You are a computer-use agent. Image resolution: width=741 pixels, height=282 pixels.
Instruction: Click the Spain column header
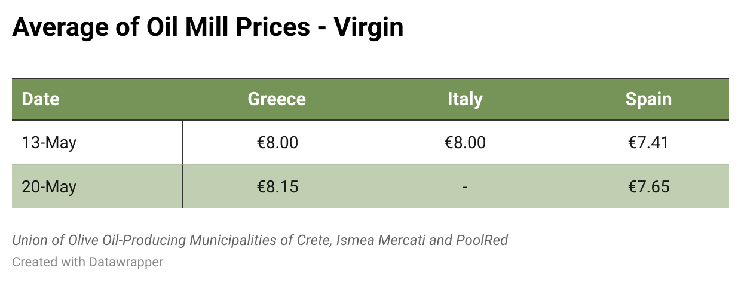648,99
